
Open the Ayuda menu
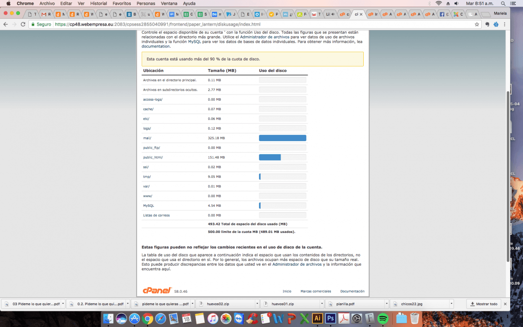point(189,3)
